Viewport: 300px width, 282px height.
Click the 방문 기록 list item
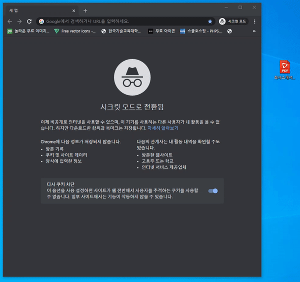54,149
